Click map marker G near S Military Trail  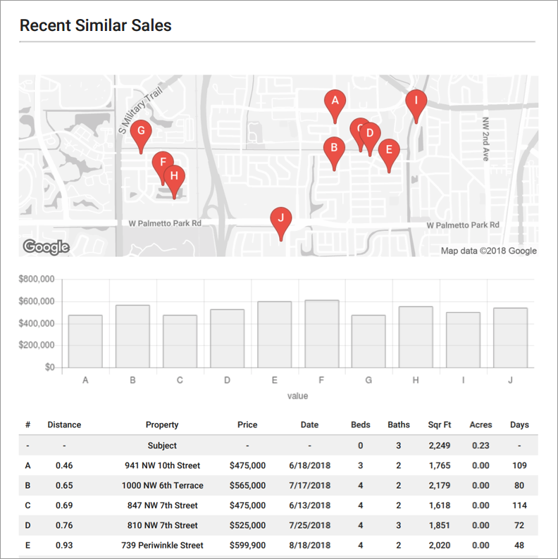click(x=141, y=132)
